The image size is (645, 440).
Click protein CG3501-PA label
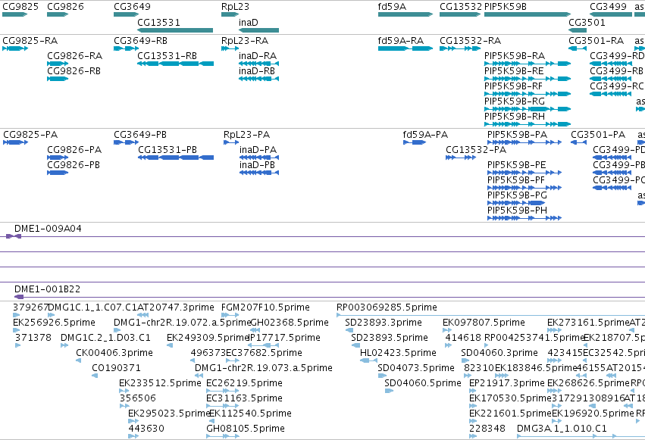coord(598,135)
